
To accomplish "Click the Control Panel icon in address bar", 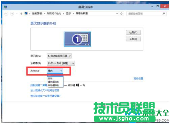I will (x=26, y=13).
